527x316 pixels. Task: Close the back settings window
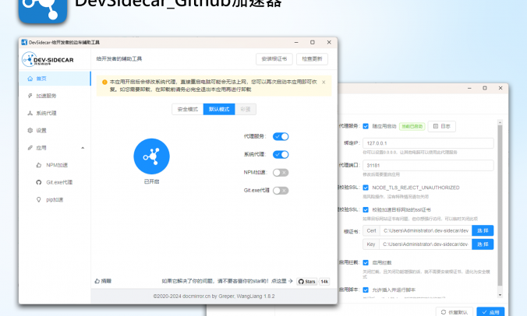[x=500, y=88]
